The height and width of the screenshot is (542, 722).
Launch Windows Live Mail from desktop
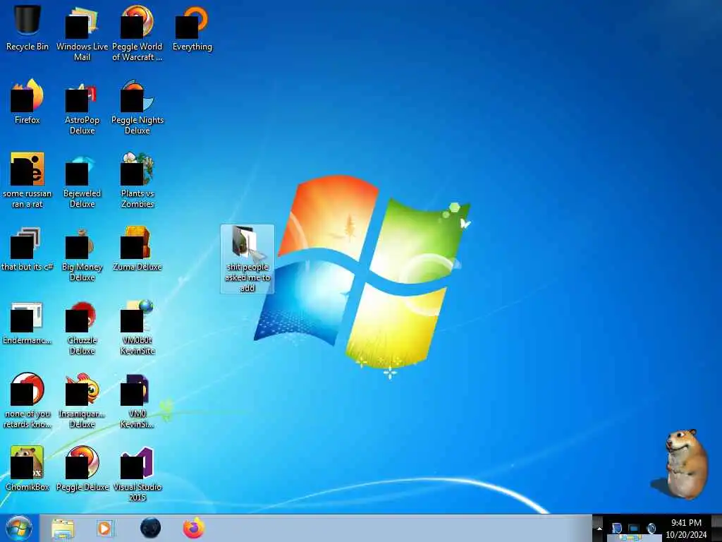point(82,33)
